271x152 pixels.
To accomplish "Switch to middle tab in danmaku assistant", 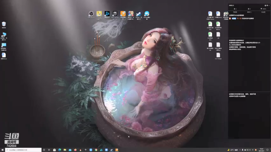I will 249,12.
